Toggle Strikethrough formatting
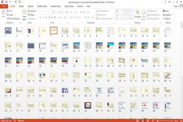The height and width of the screenshot is (122, 183). pyautogui.click(x=52, y=17)
